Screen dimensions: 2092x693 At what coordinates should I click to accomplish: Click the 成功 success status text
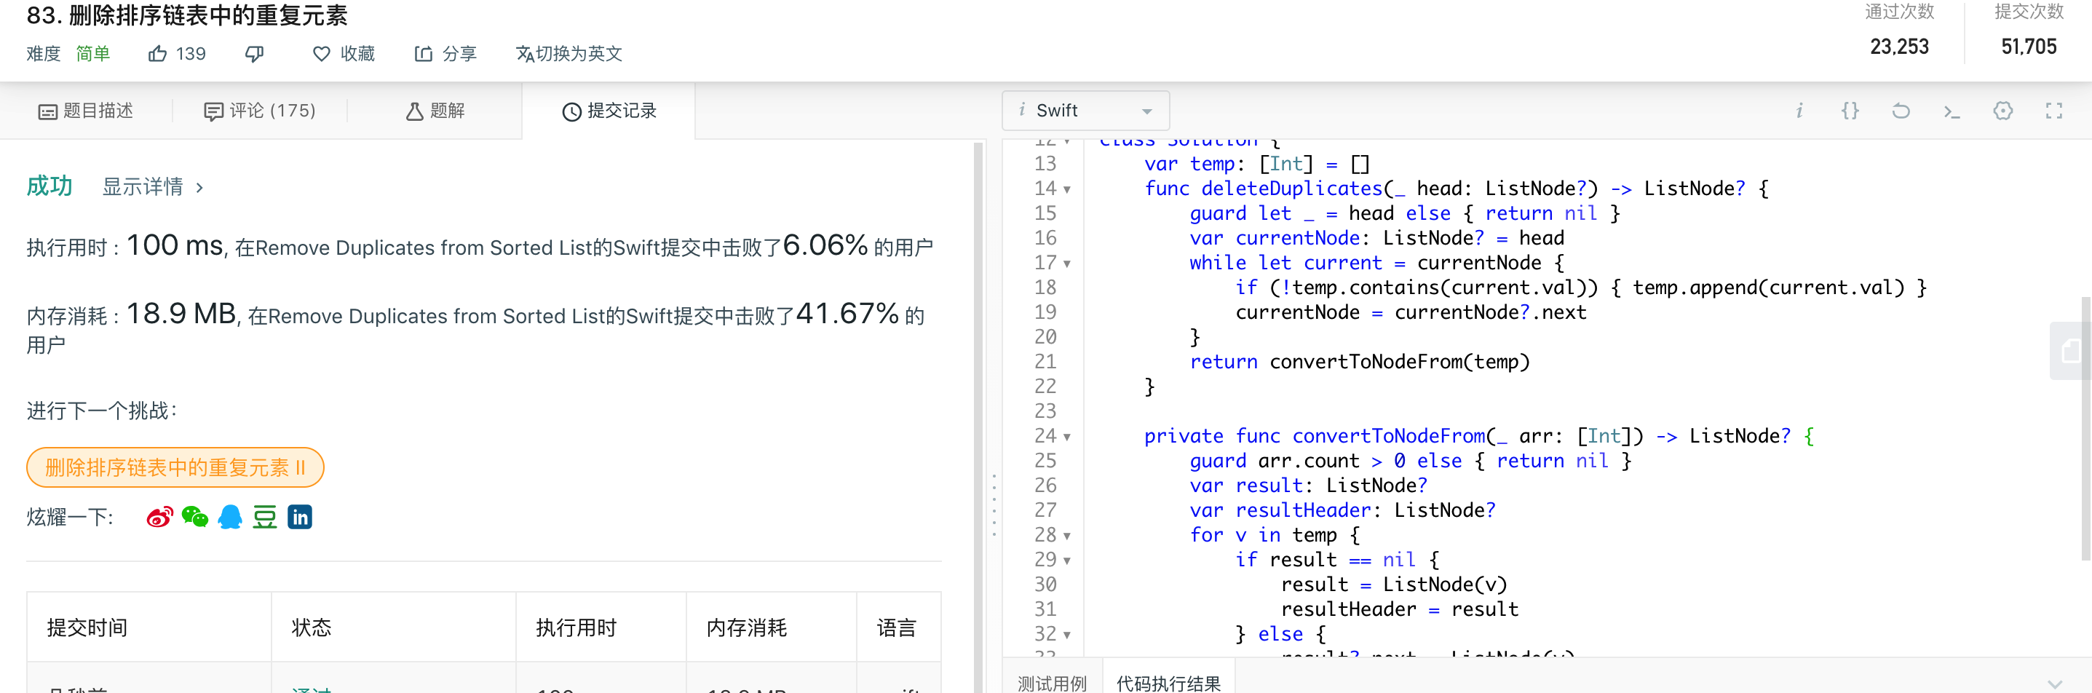tap(49, 186)
